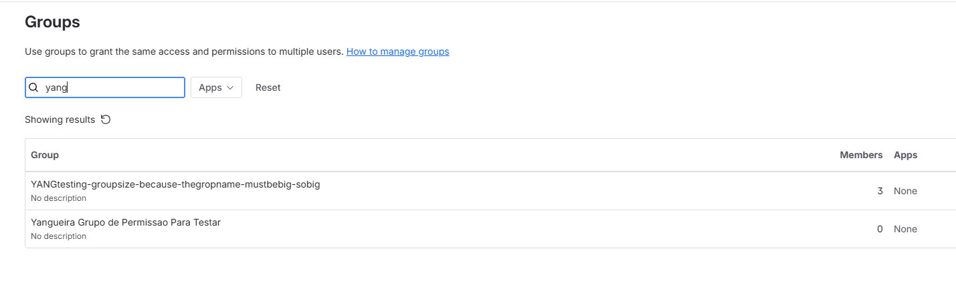Open the YANGtesting-groupsize group row
Viewport: 956px width, 283px height.
pos(175,184)
